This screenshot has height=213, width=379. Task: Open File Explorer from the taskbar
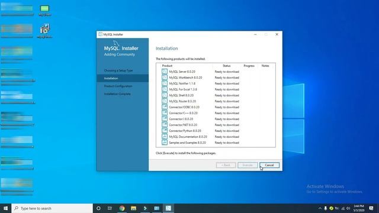point(133,208)
